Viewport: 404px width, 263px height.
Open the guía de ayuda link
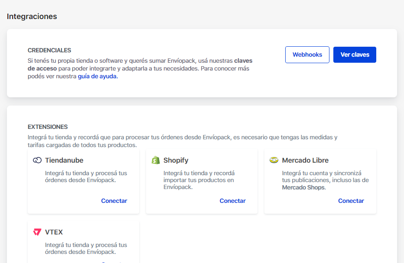98,77
